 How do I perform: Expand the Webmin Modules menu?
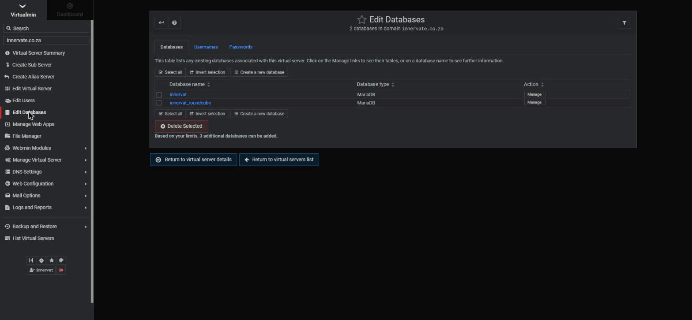pos(46,148)
